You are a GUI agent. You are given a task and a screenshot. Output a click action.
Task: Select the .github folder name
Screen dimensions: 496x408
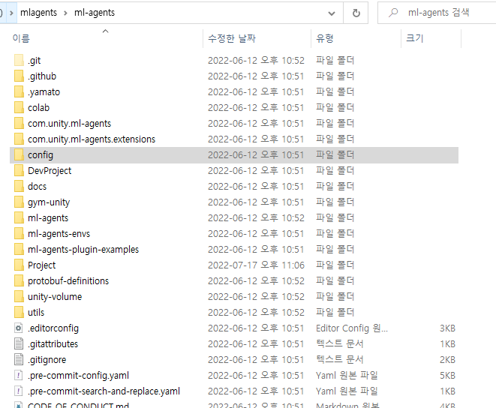pyautogui.click(x=42, y=76)
